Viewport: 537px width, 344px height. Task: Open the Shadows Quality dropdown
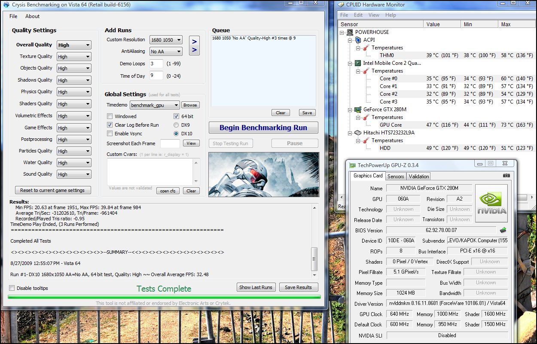74,80
